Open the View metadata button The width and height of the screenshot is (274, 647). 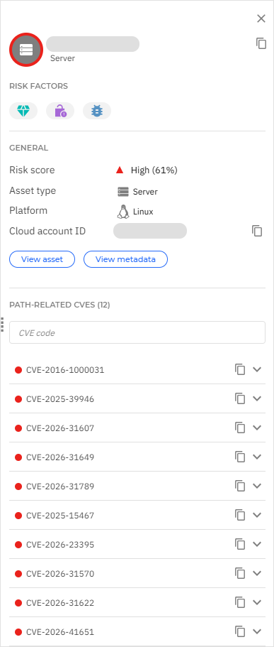[125, 259]
